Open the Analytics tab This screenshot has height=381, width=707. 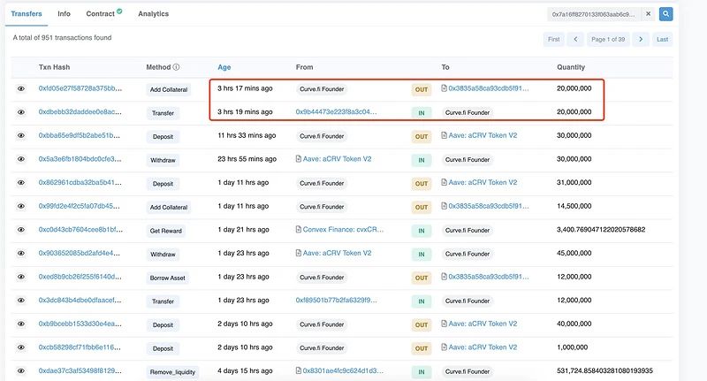click(x=153, y=14)
